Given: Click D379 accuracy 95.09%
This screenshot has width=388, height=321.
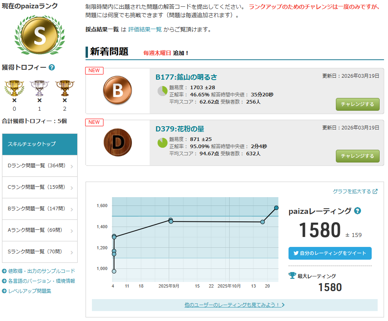Looking at the screenshot, I should pyautogui.click(x=199, y=147).
